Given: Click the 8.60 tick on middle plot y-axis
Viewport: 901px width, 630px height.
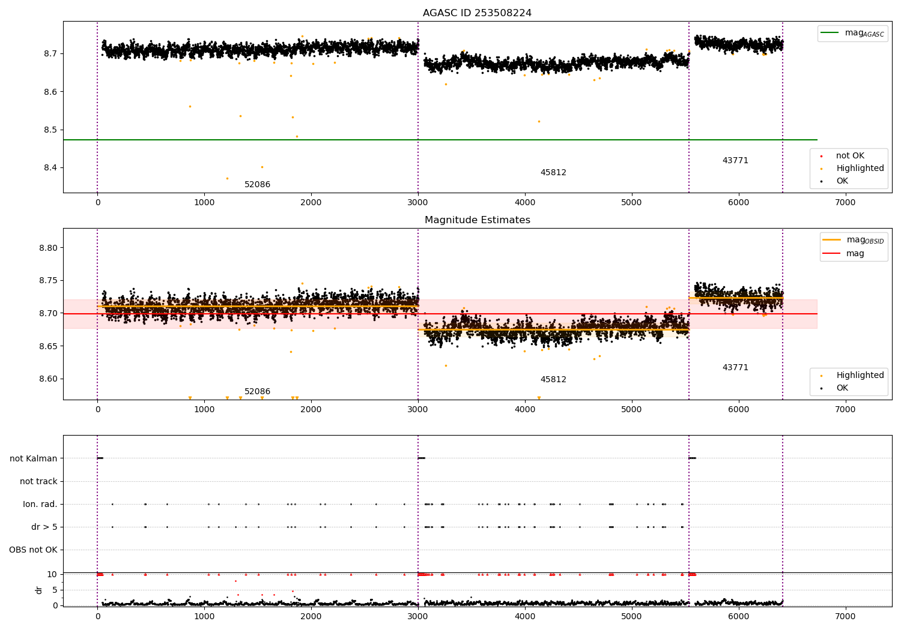Looking at the screenshot, I should coord(48,379).
